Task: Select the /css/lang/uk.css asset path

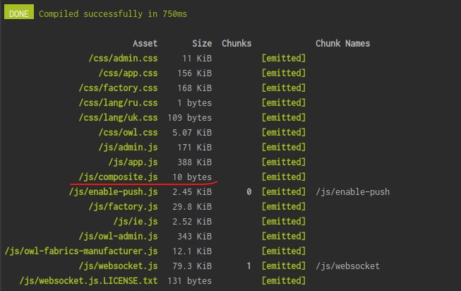Action: [118, 118]
